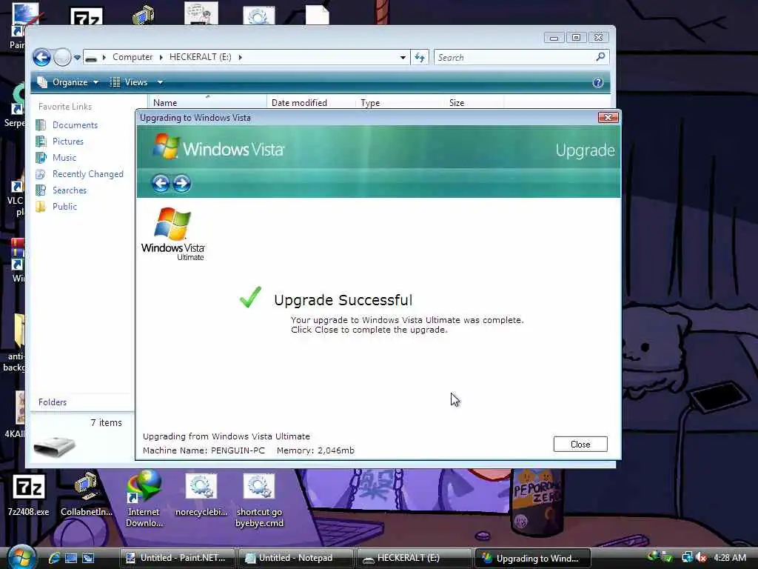
Task: Sort by Date modified column
Action: (311, 102)
